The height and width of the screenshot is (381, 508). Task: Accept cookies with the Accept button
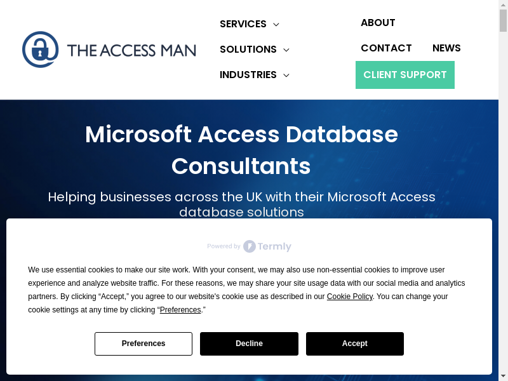point(355,344)
